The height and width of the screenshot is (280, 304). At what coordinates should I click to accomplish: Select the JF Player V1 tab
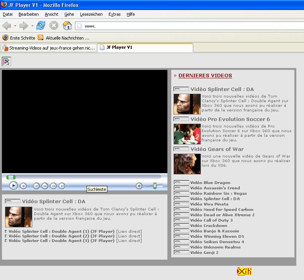(145, 48)
